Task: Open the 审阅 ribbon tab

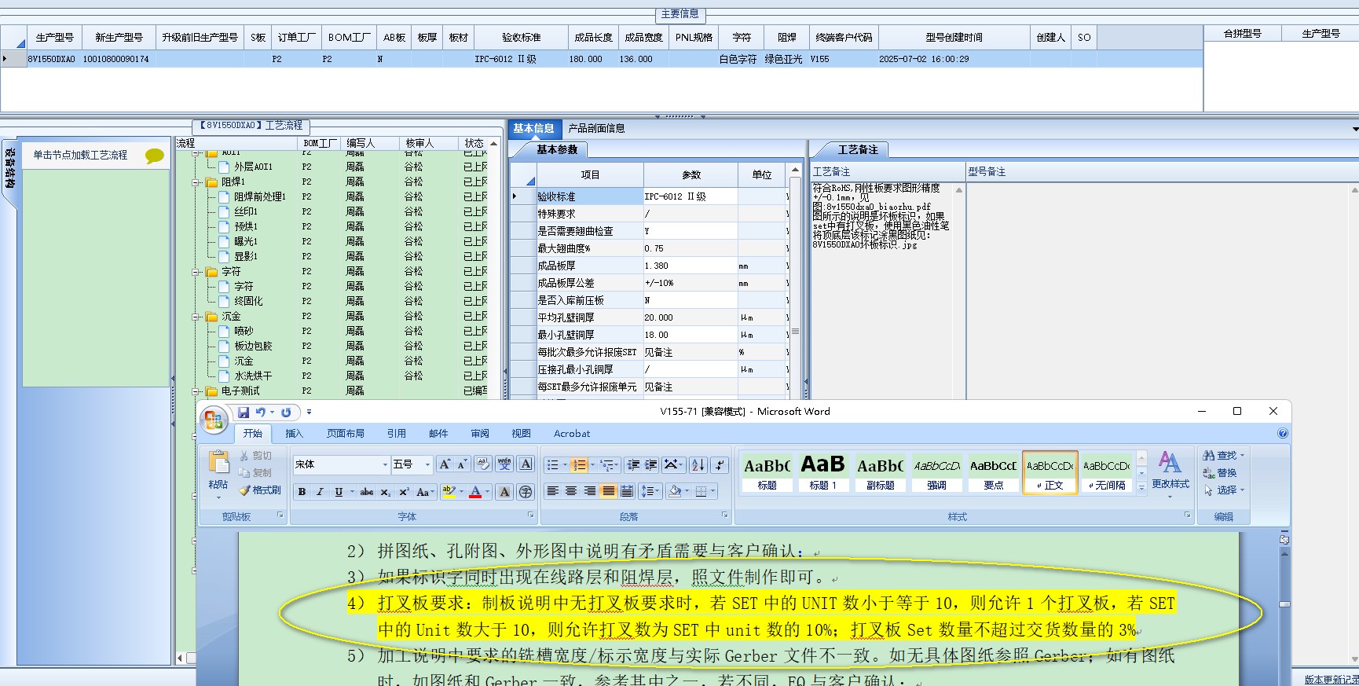Action: point(480,433)
